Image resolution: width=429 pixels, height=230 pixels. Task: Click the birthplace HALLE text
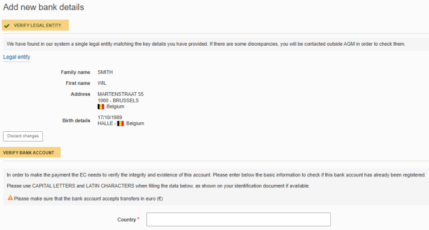click(x=105, y=123)
